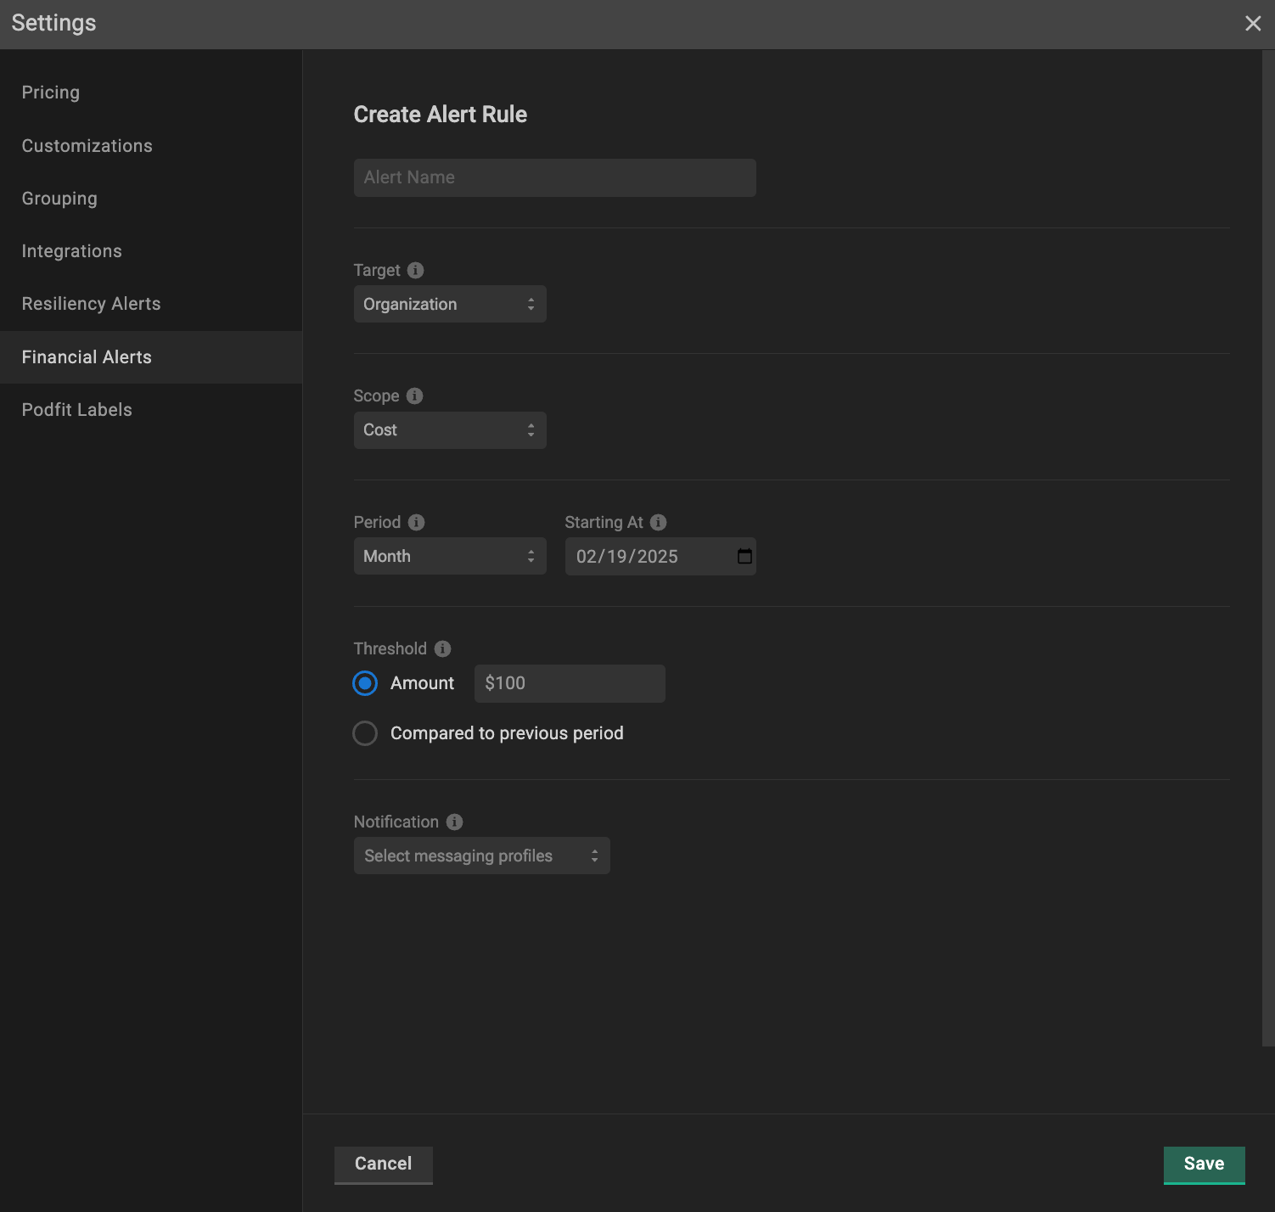Image resolution: width=1275 pixels, height=1212 pixels.
Task: Click the Notification info icon
Action: tap(454, 822)
